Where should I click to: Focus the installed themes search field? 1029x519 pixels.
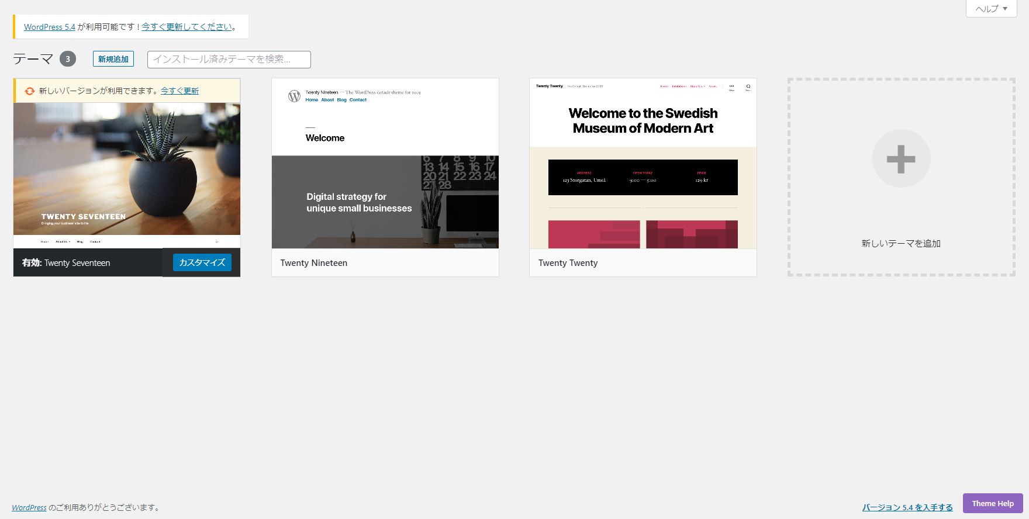point(229,59)
